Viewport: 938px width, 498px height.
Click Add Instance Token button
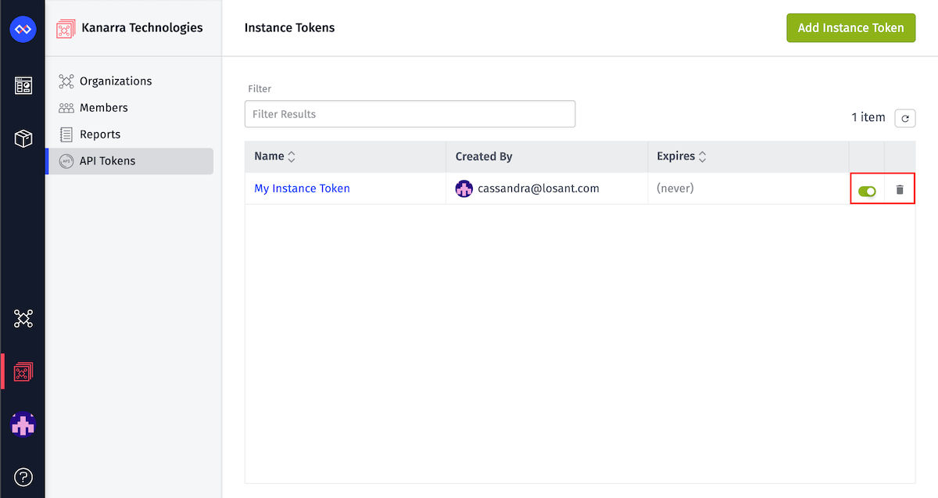coord(850,27)
